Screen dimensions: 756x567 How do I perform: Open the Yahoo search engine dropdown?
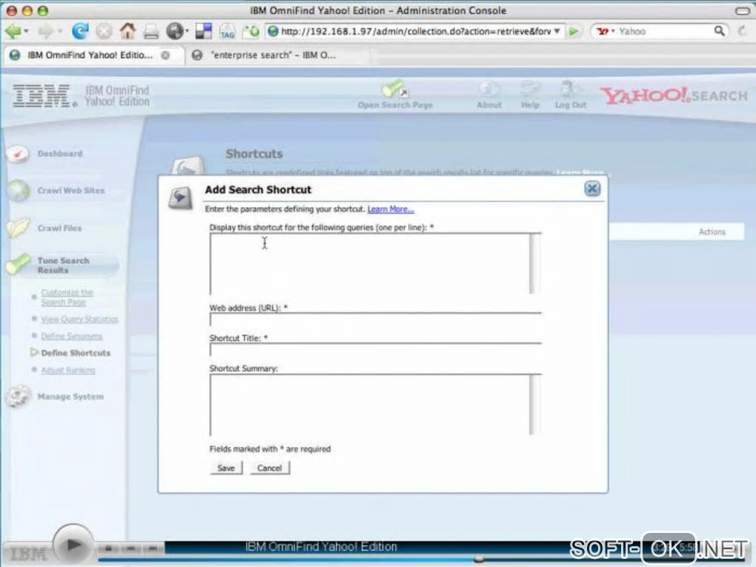tap(613, 31)
